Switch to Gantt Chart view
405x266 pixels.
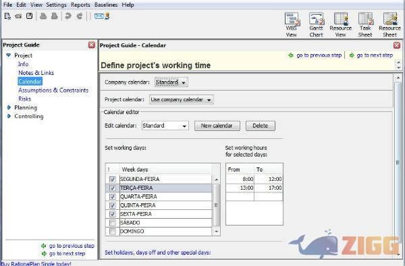[x=317, y=25]
